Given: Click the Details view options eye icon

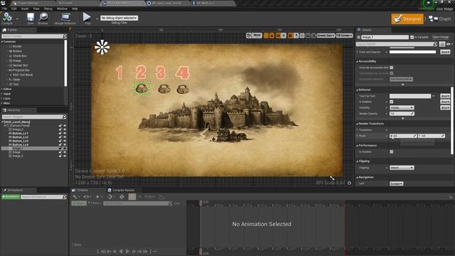Looking at the screenshot, I should (x=449, y=44).
